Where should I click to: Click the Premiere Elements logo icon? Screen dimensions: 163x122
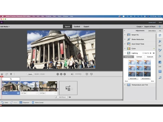(2, 22)
